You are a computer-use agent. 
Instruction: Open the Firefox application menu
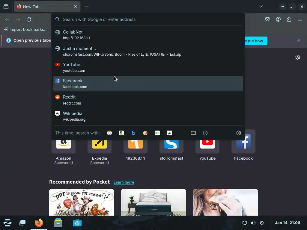coord(300,19)
